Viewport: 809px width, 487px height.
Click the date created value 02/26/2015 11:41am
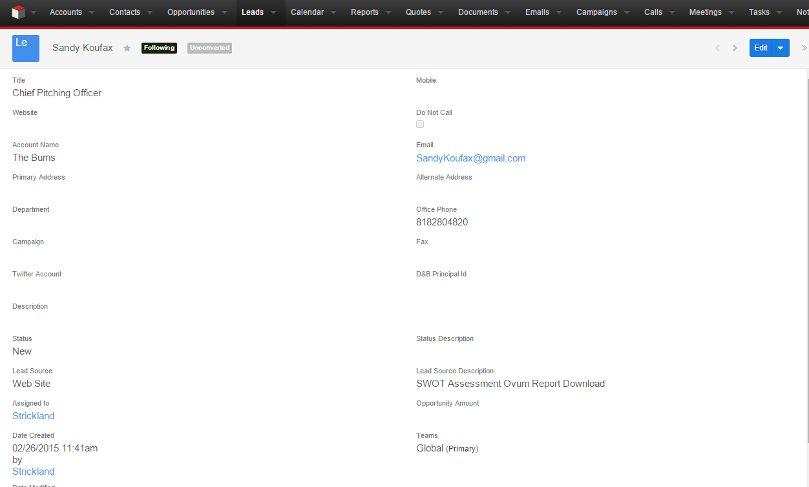click(55, 448)
